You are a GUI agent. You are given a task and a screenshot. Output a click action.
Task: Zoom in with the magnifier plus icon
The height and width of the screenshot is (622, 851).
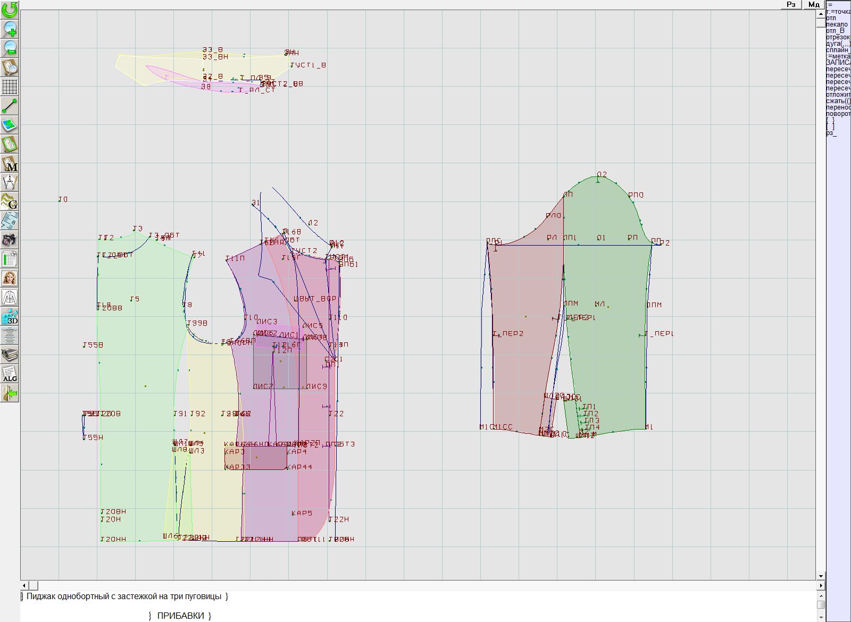click(10, 29)
